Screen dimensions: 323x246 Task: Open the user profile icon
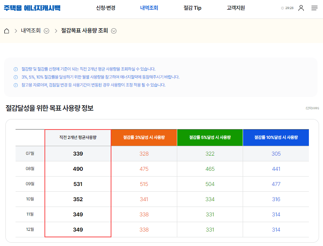(x=301, y=8)
